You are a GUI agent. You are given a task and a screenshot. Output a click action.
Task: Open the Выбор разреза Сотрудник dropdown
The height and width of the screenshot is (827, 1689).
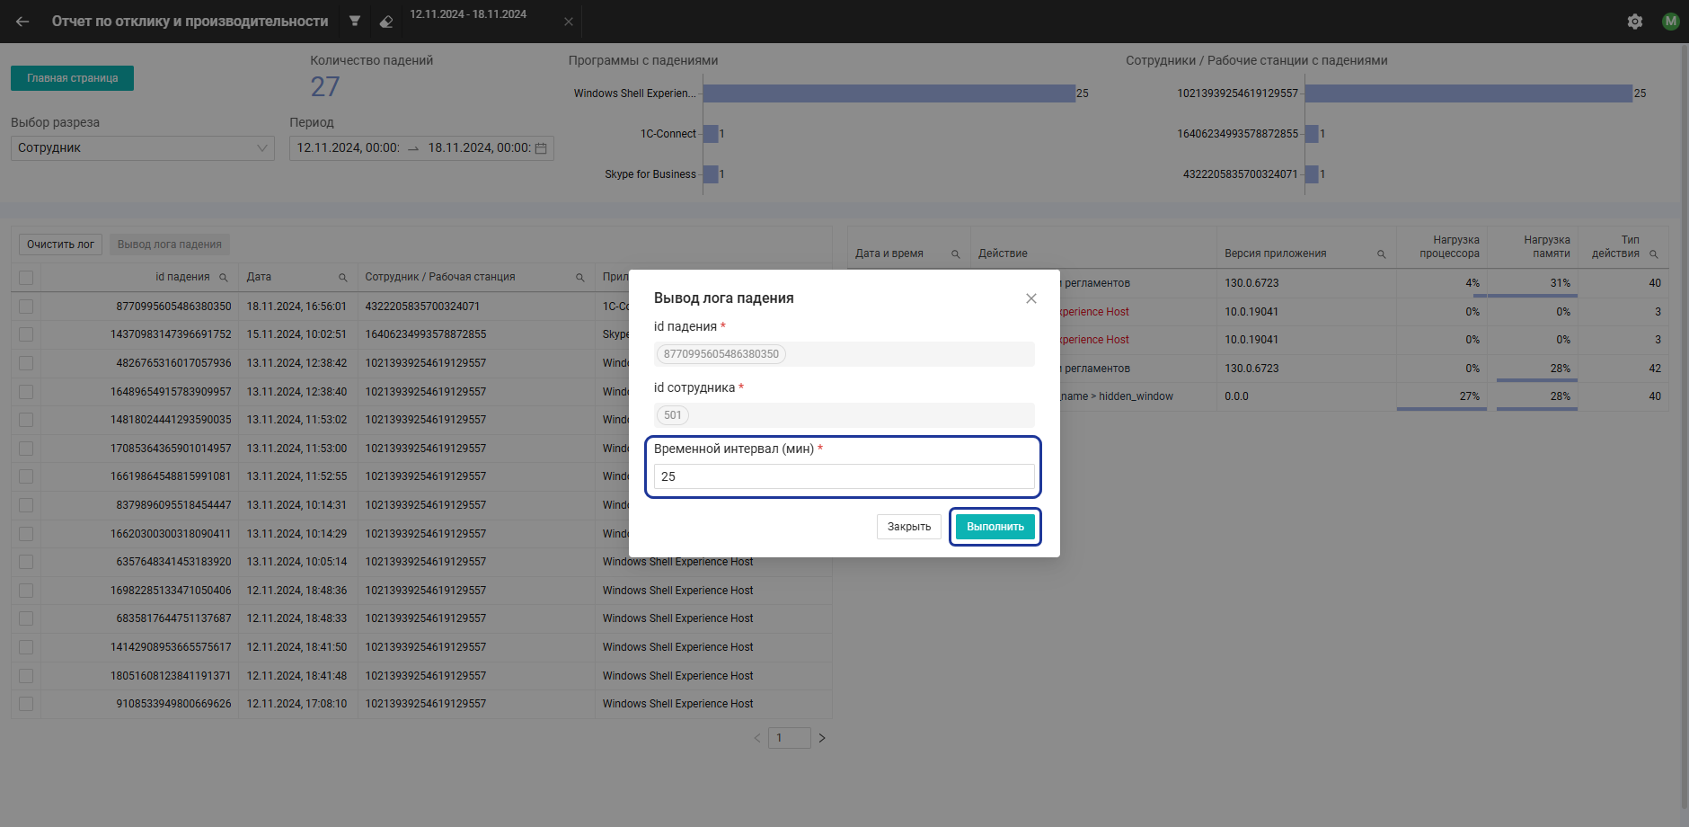[x=143, y=148]
